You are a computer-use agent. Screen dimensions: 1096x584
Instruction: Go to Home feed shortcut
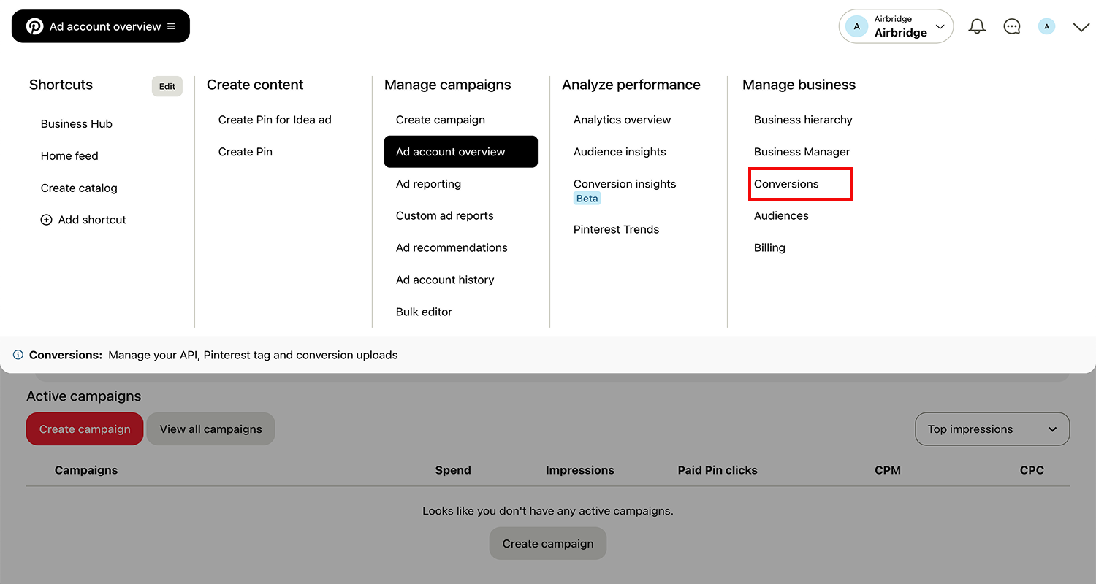pyautogui.click(x=69, y=156)
